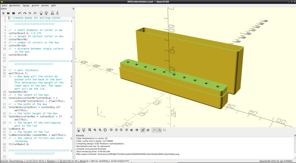Switch to Top view
296x163 pixels.
(116, 130)
